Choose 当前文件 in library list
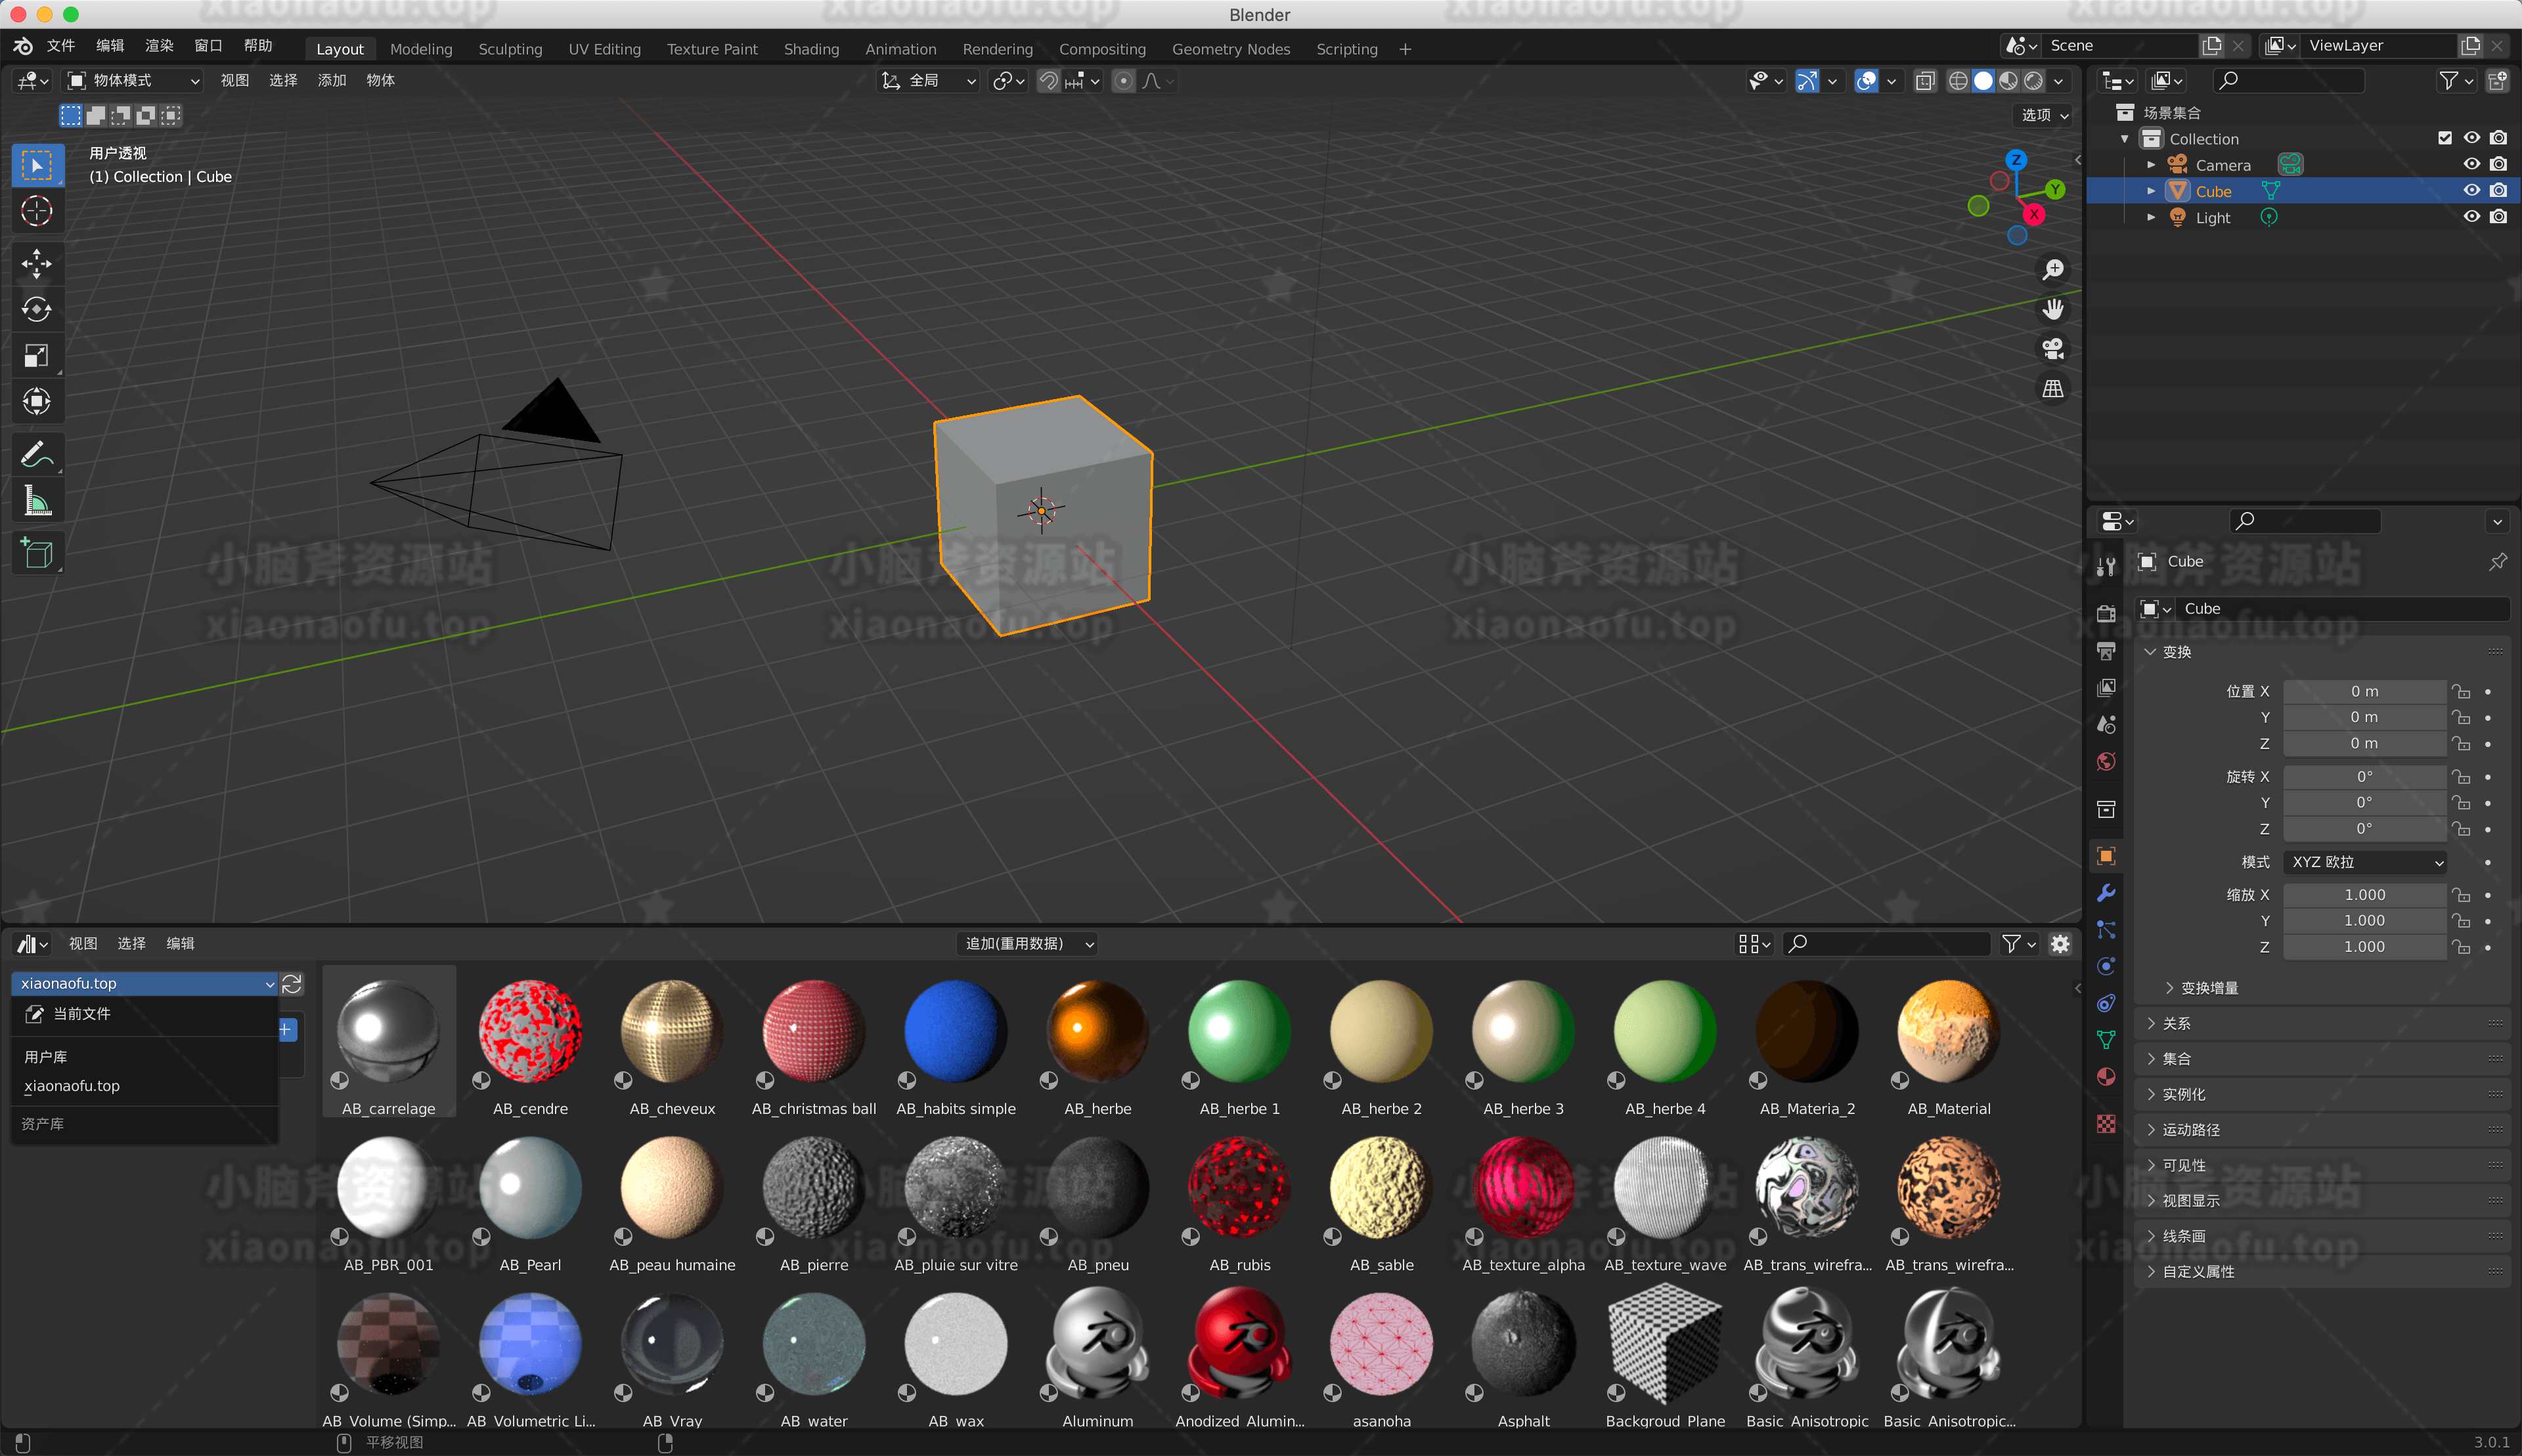Image resolution: width=2522 pixels, height=1456 pixels. click(x=81, y=1014)
